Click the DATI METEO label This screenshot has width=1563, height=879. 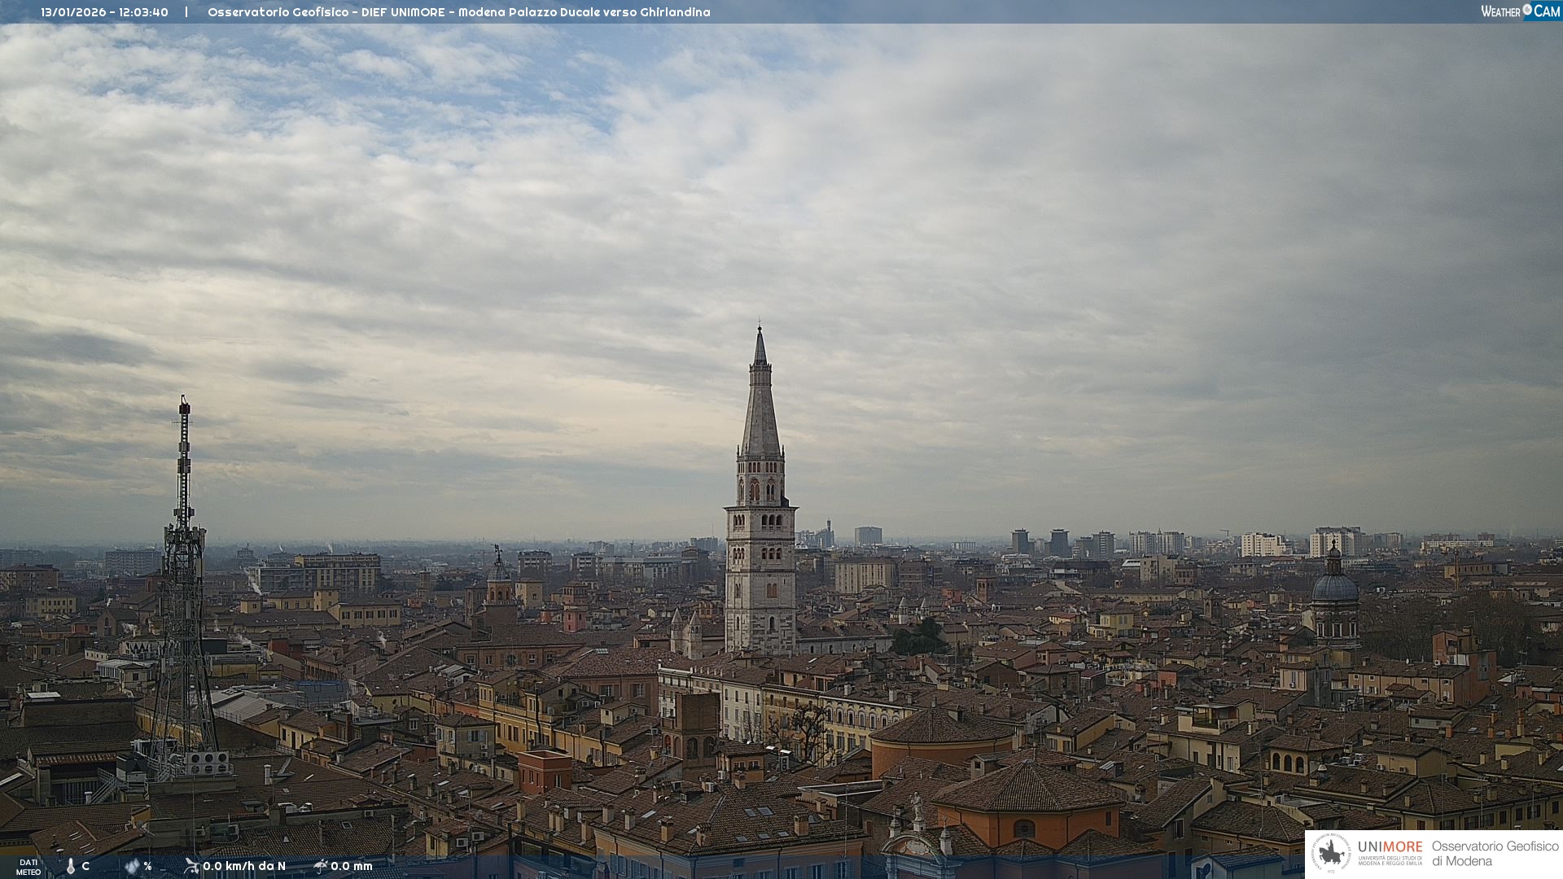click(x=28, y=867)
